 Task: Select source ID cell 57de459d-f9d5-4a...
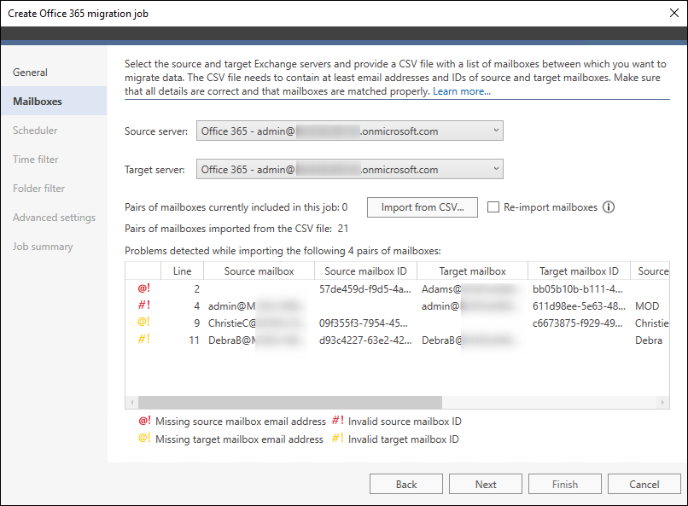pos(365,289)
